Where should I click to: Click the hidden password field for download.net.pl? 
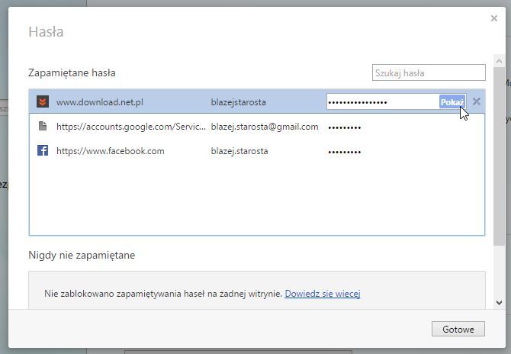tap(383, 102)
